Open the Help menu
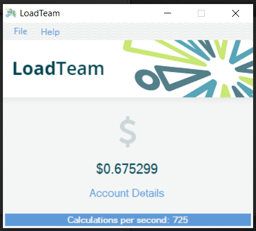 pyautogui.click(x=50, y=32)
